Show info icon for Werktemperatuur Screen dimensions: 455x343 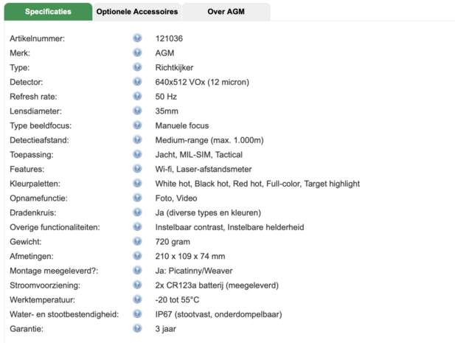point(137,299)
